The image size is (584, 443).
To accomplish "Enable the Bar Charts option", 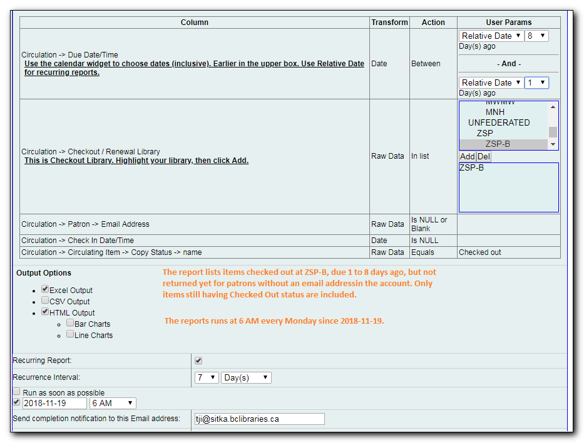I will click(70, 323).
